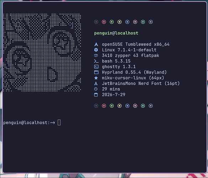Screen dimensions: 208x178
Task: Click the ghostty terminal icon
Action: pyautogui.click(x=96, y=67)
